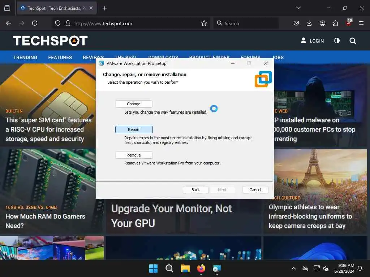Open the Firefox View icon at top left
Screen dimensions: 370x277
(7, 8)
